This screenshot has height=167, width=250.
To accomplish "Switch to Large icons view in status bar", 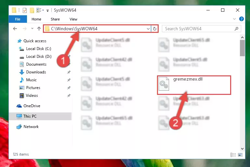I will pos(240,155).
